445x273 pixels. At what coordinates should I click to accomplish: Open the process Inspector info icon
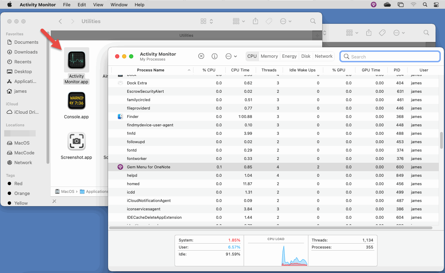pyautogui.click(x=214, y=56)
